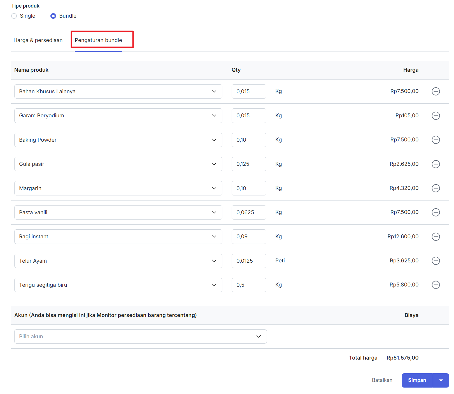This screenshot has height=394, width=454.
Task: Edit qty field for Margarin
Action: point(249,188)
